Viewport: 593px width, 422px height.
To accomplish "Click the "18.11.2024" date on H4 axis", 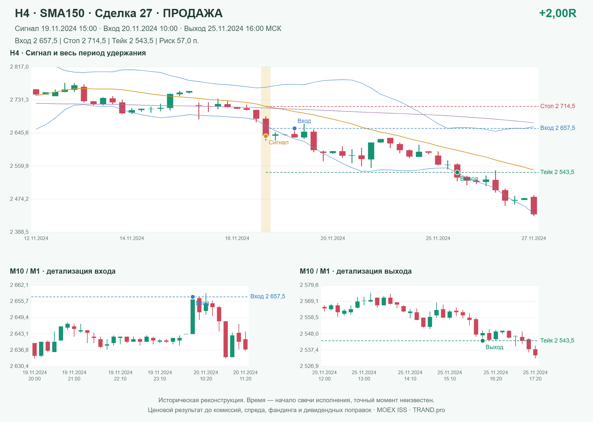I will [x=237, y=238].
